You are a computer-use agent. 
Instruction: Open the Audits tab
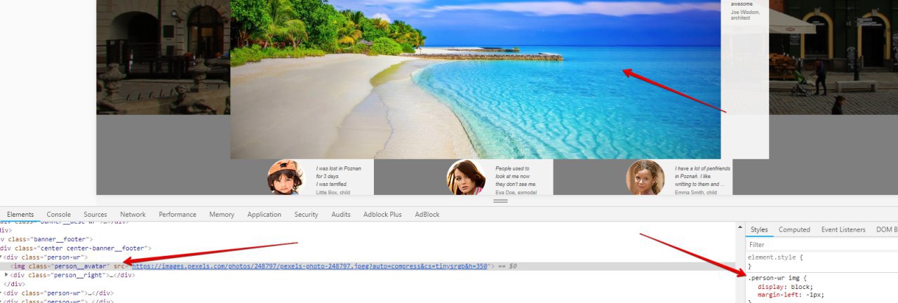pyautogui.click(x=341, y=215)
